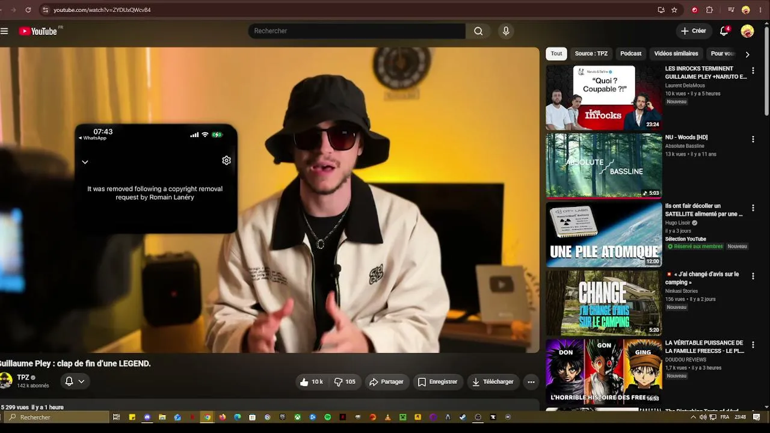Open the Hugo Lisoir channel link

tap(678, 223)
